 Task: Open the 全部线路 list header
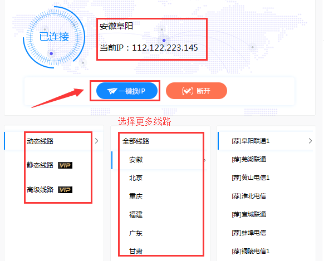coord(136,141)
